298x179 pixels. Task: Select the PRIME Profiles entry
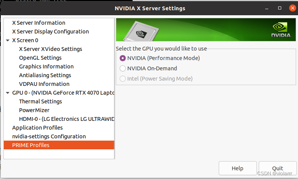(x=59, y=145)
